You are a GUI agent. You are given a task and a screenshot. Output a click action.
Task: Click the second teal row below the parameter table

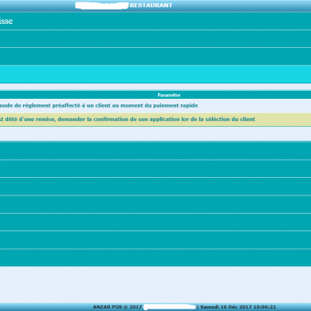click(x=155, y=169)
